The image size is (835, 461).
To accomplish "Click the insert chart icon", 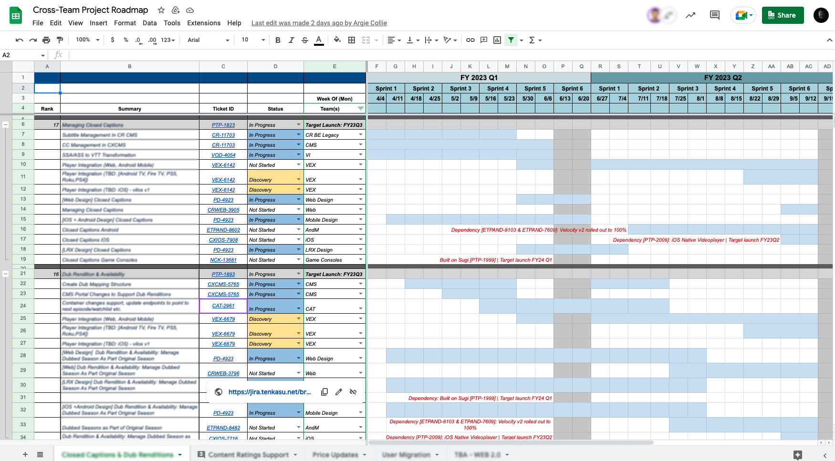I will [x=497, y=40].
